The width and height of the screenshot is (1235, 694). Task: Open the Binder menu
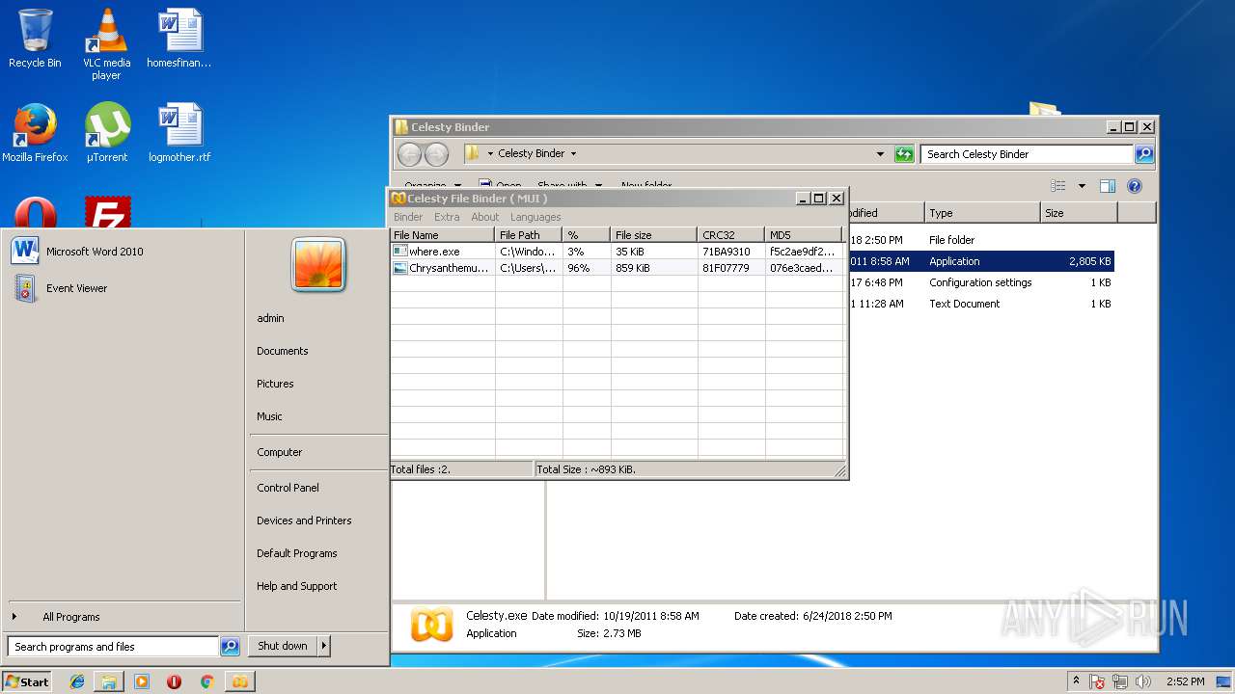pyautogui.click(x=408, y=217)
